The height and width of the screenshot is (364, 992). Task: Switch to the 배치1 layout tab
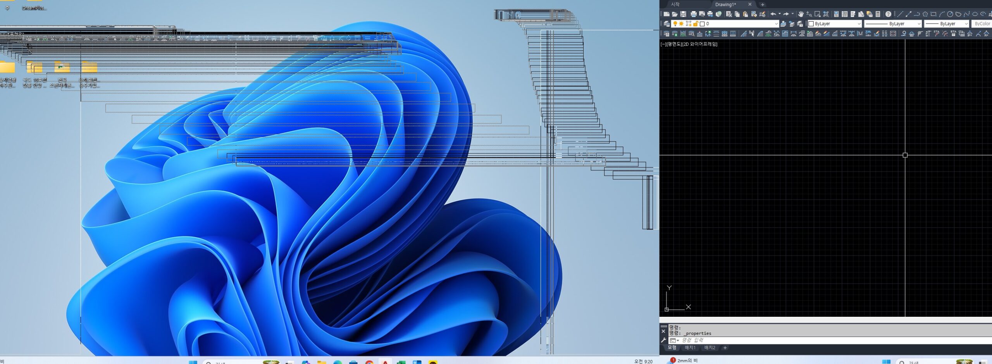click(x=690, y=348)
